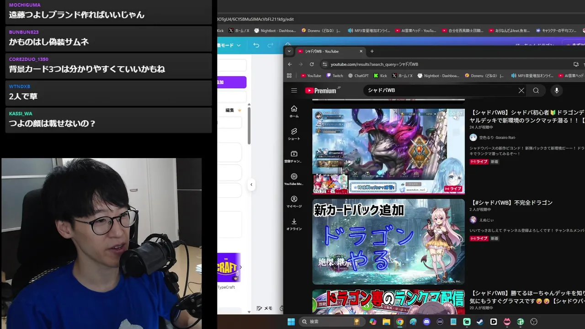Viewport: 585px width, 329px height.
Task: Open the 新カードパック追加 video thumbnail
Action: click(388, 242)
